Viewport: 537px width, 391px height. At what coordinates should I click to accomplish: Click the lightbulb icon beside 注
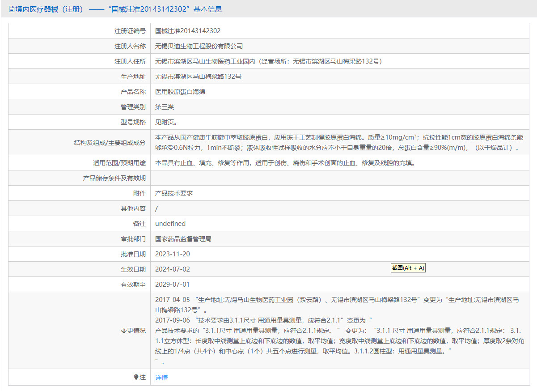136,377
